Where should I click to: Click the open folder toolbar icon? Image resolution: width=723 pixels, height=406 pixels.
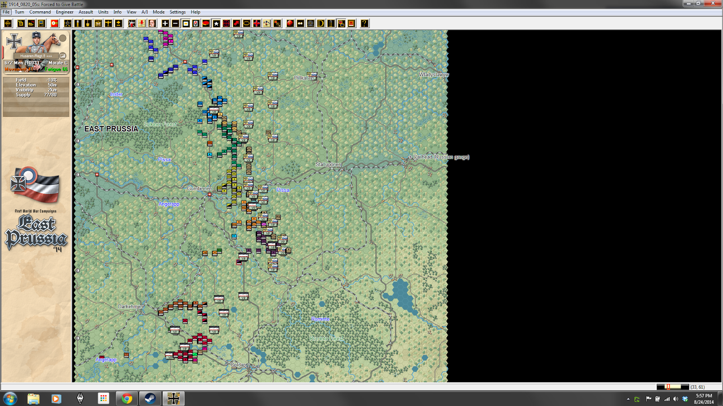click(x=31, y=23)
